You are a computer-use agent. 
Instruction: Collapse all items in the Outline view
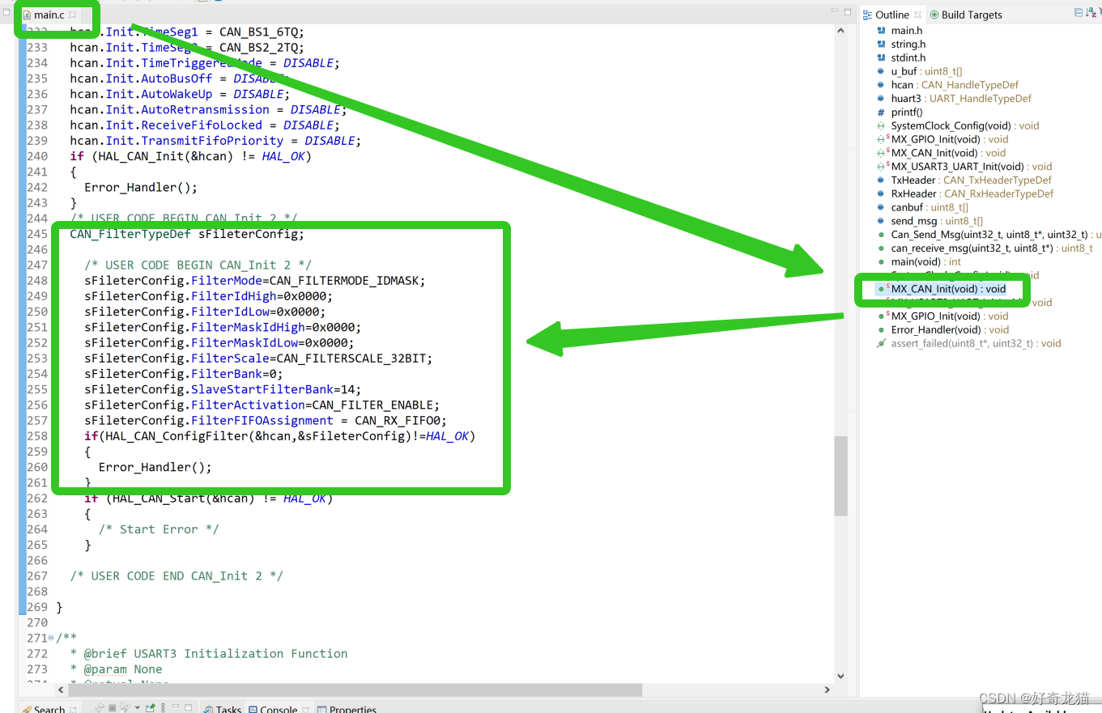point(1079,13)
